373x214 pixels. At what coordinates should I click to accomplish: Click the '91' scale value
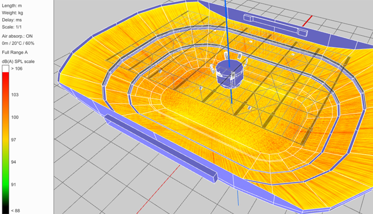(14, 184)
